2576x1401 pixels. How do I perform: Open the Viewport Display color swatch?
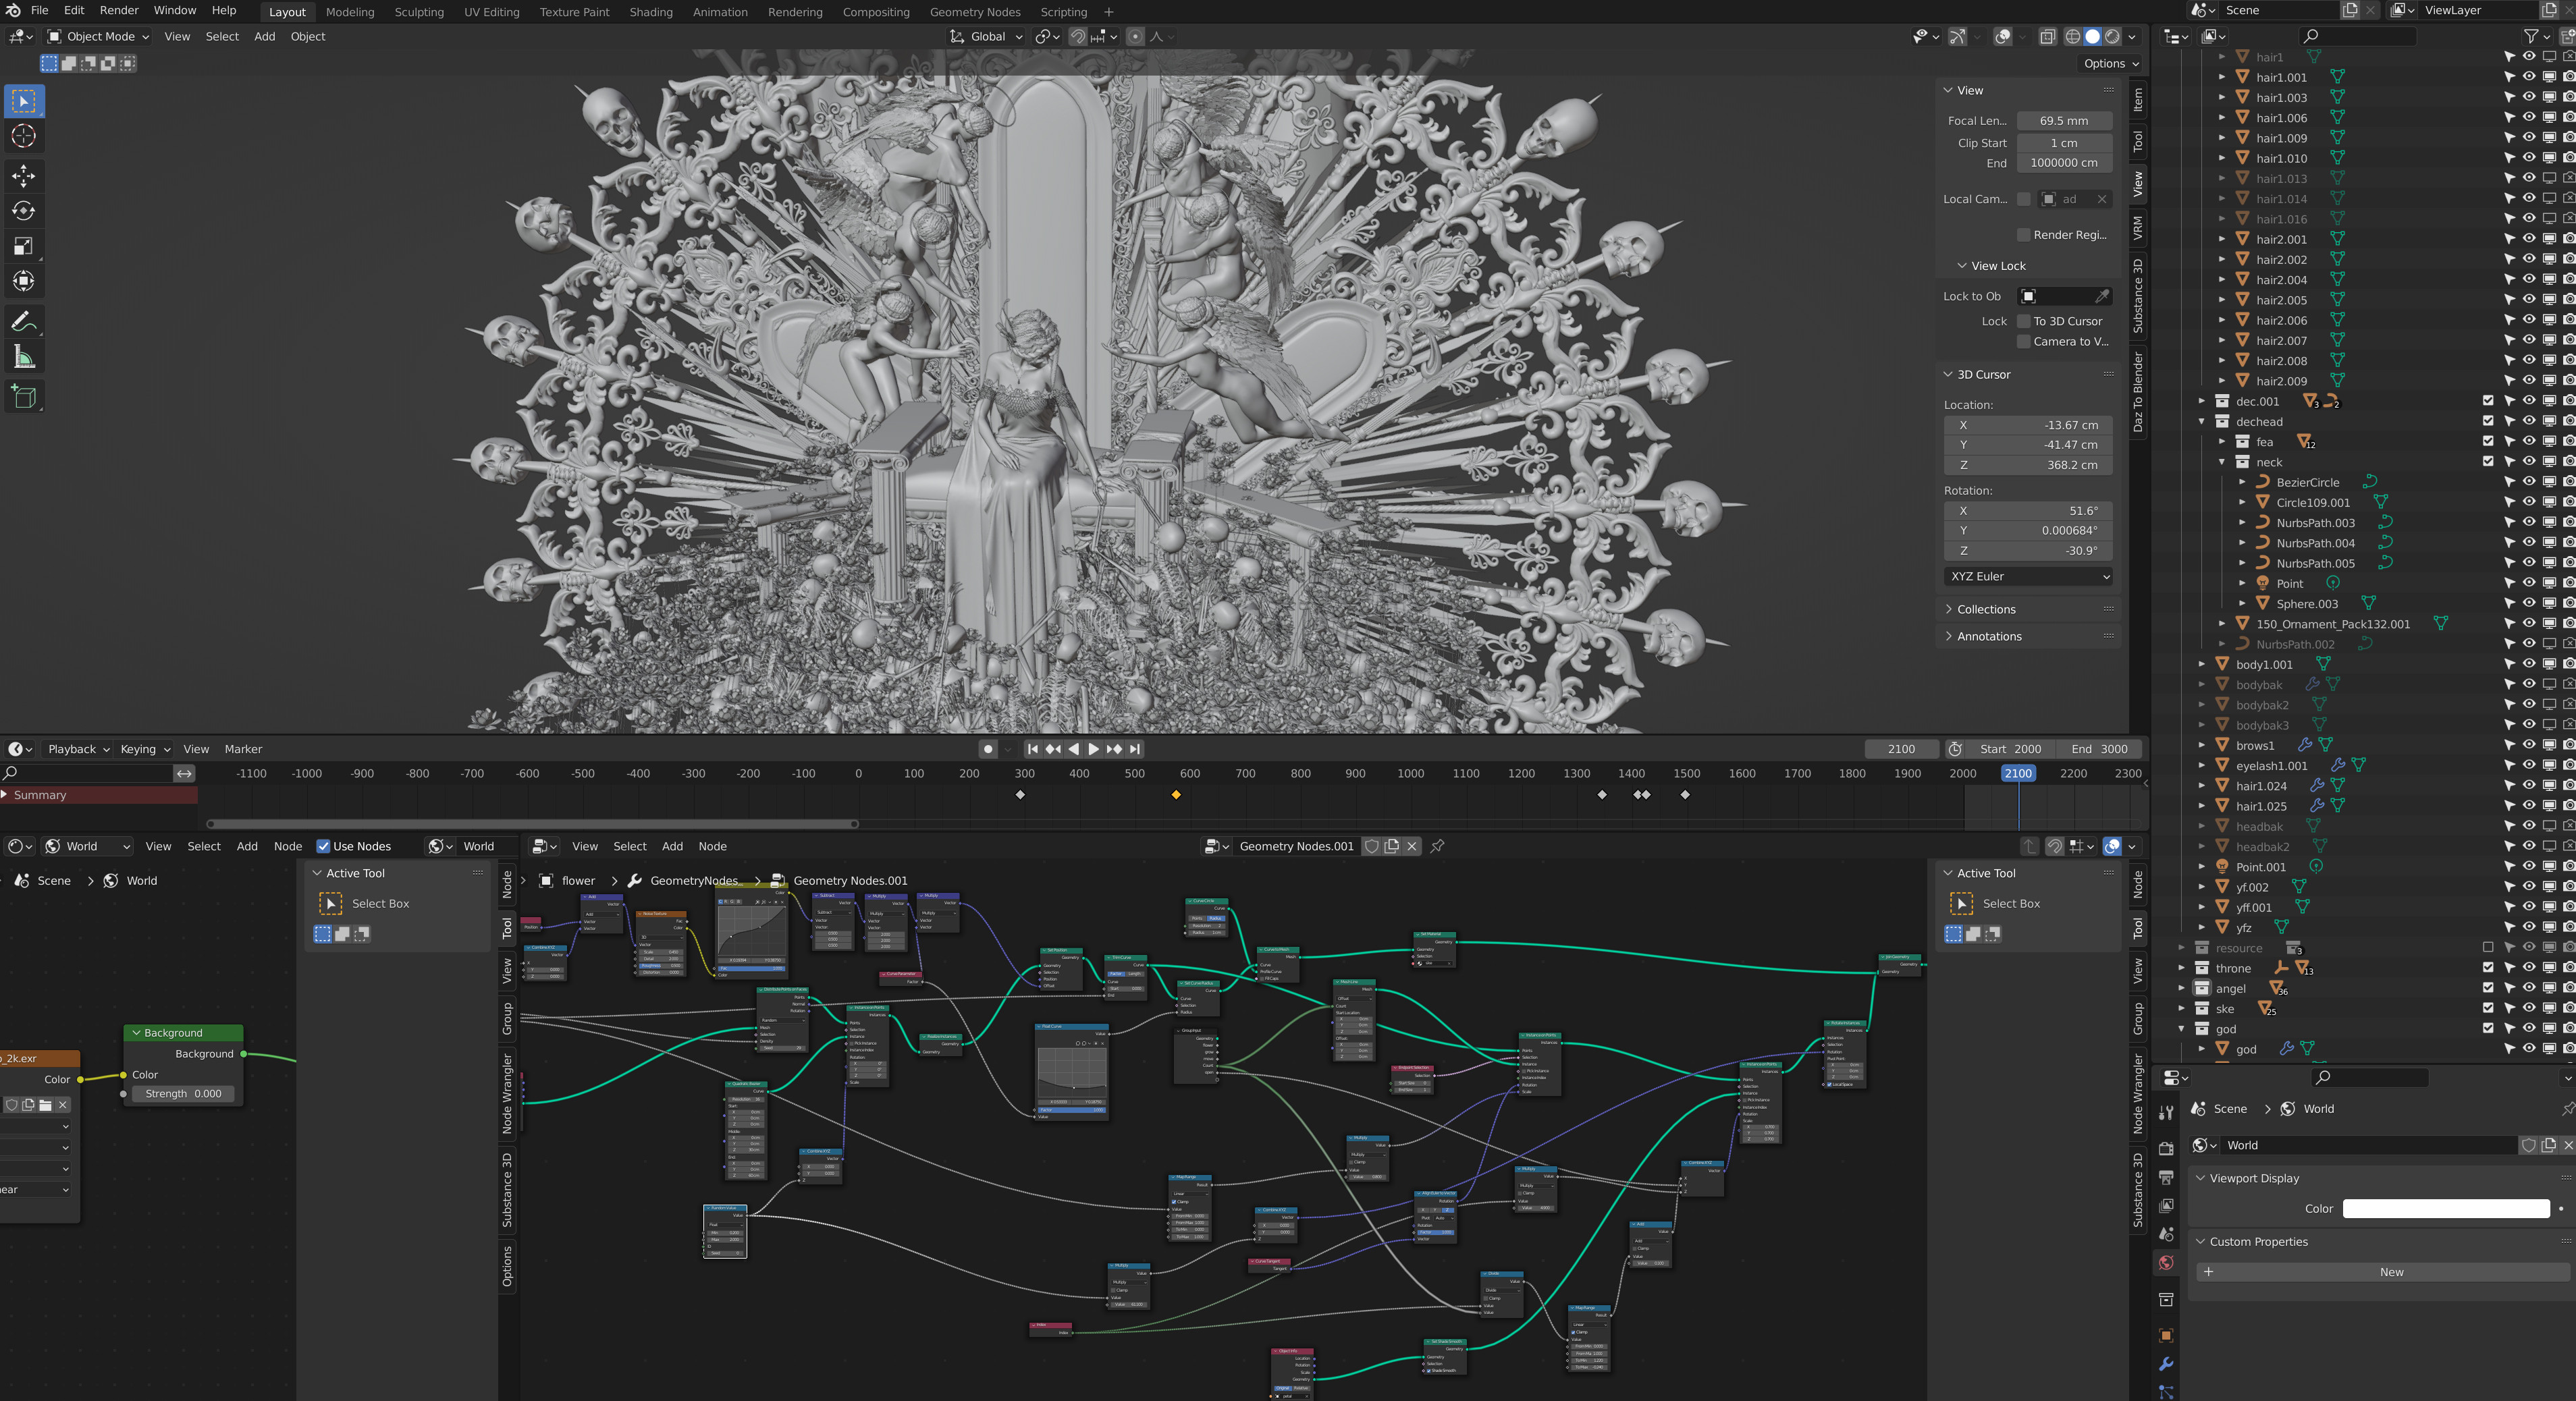point(2446,1208)
